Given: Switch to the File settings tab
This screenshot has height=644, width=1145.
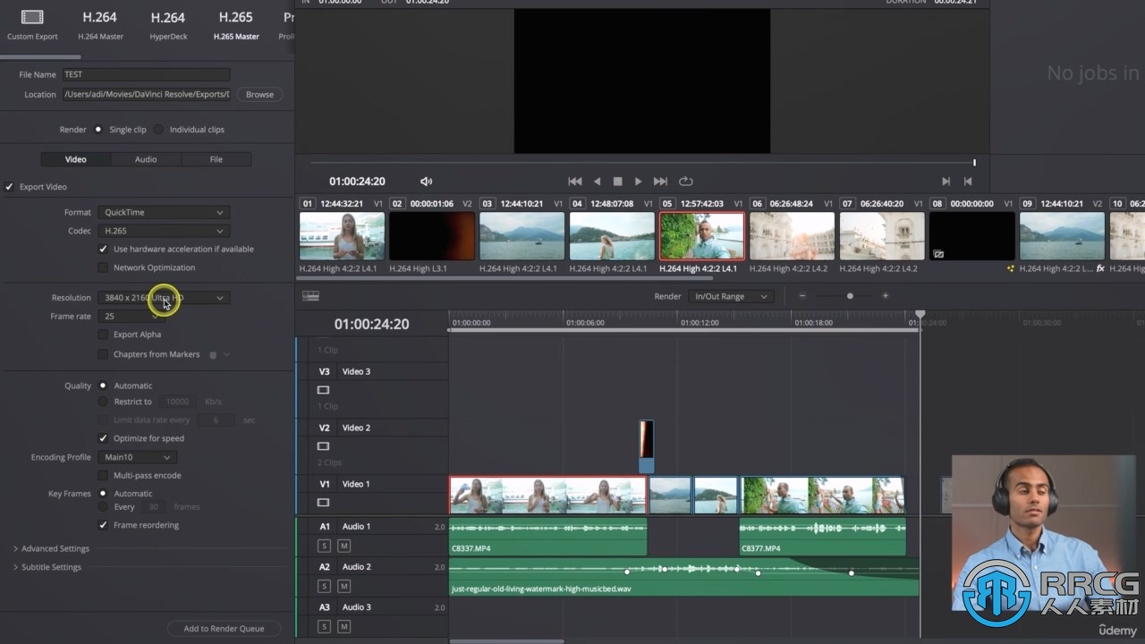Looking at the screenshot, I should pos(216,159).
